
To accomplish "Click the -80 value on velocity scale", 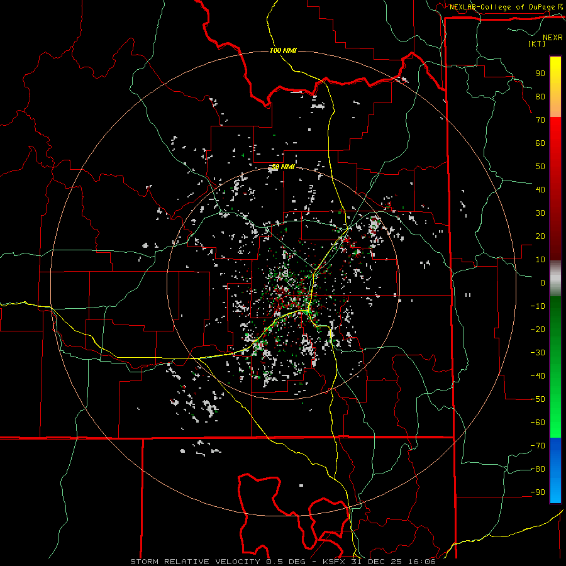I will point(538,469).
